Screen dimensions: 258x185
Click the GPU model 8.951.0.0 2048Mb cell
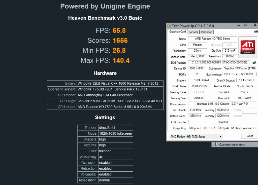pyautogui.click(x=120, y=107)
